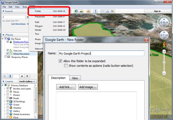Screen dimensions: 173x120
Task: Uncheck Allow this folder to be expanded
Action: pyautogui.click(x=60, y=61)
